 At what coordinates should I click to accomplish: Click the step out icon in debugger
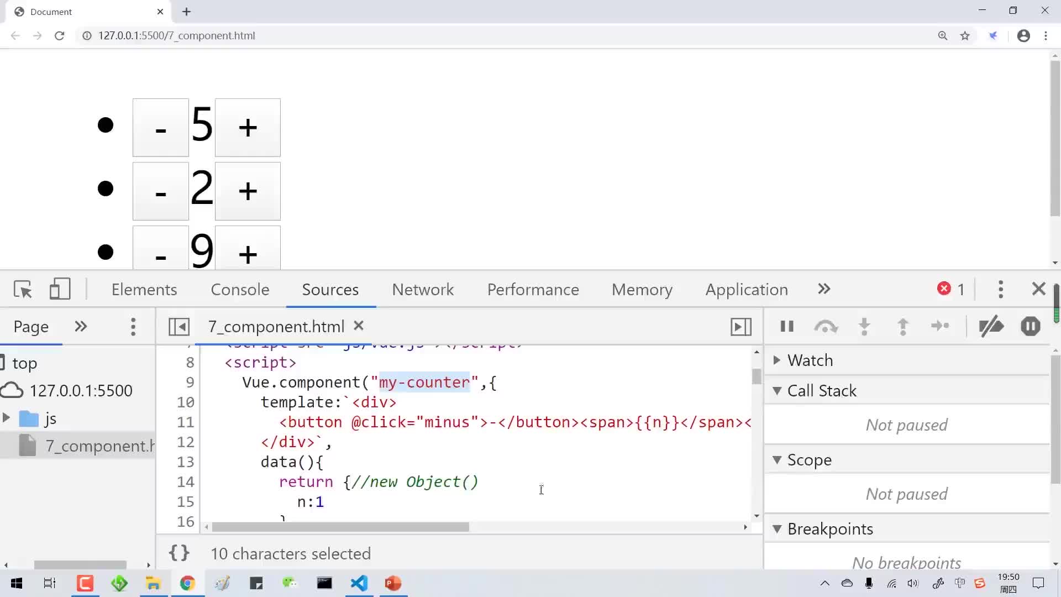click(x=902, y=326)
